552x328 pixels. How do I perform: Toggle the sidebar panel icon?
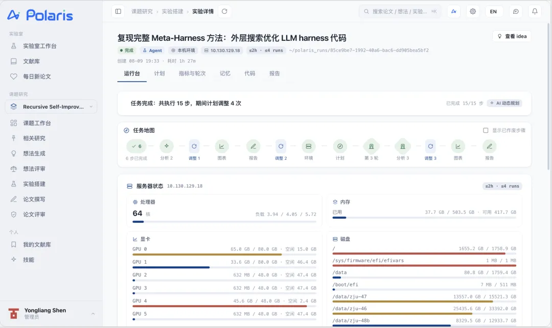pyautogui.click(x=118, y=12)
